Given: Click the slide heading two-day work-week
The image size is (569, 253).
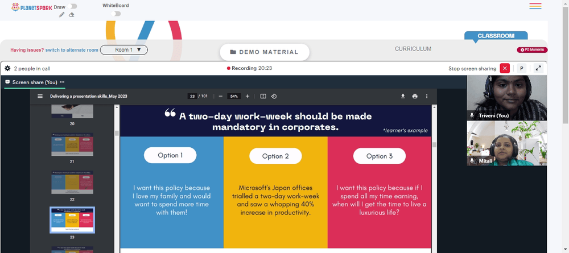Looking at the screenshot, I should (275, 122).
